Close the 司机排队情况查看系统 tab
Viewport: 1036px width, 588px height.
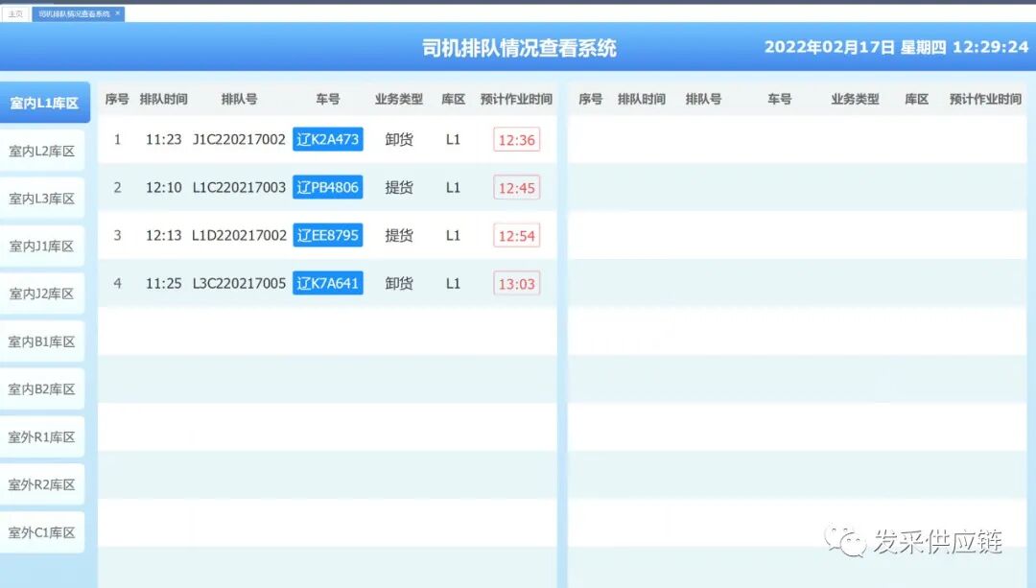[117, 14]
